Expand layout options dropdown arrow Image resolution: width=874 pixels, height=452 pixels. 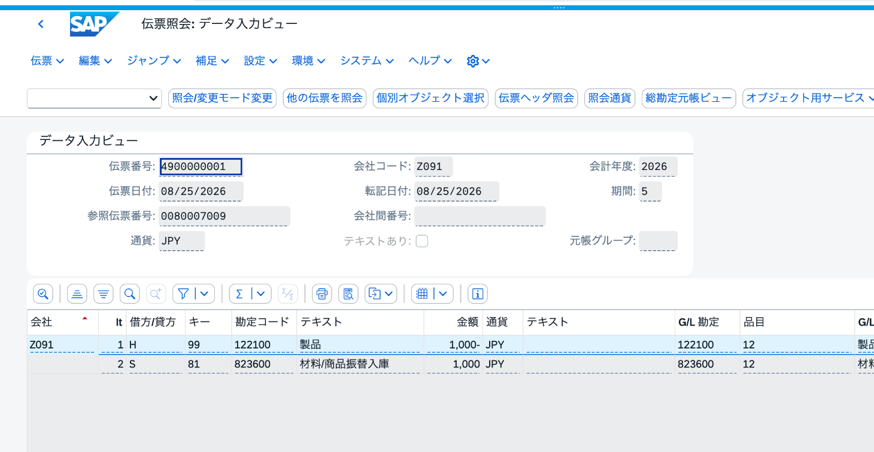coord(444,293)
